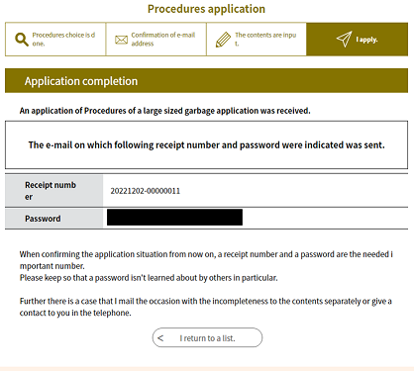The height and width of the screenshot is (371, 414).
Task: Click the blacked-out password value
Action: (x=174, y=218)
